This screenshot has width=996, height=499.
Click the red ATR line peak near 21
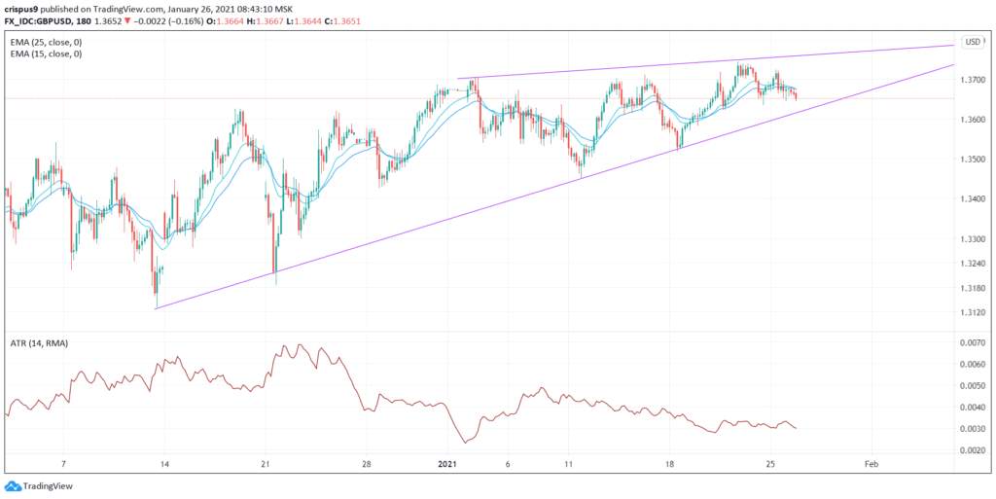pyautogui.click(x=300, y=346)
